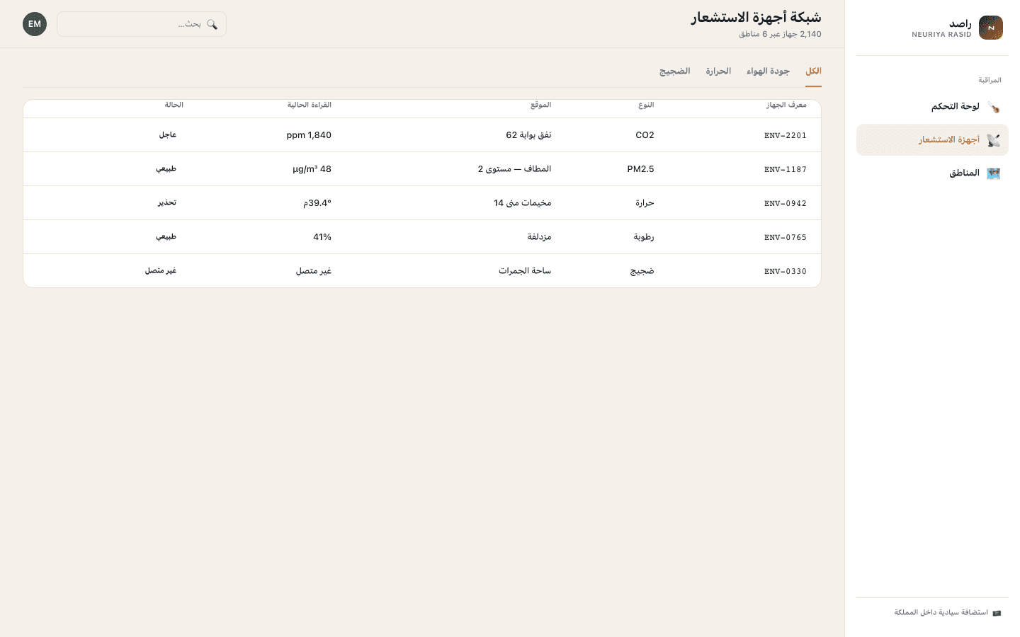Click طبيعي status in the ENV-1187 row
The image size is (1020, 637).
pyautogui.click(x=166, y=168)
